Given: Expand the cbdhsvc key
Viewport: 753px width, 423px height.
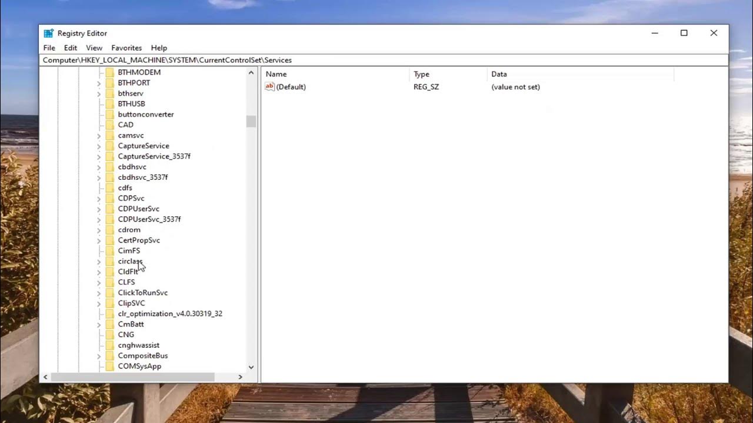Looking at the screenshot, I should click(x=99, y=167).
